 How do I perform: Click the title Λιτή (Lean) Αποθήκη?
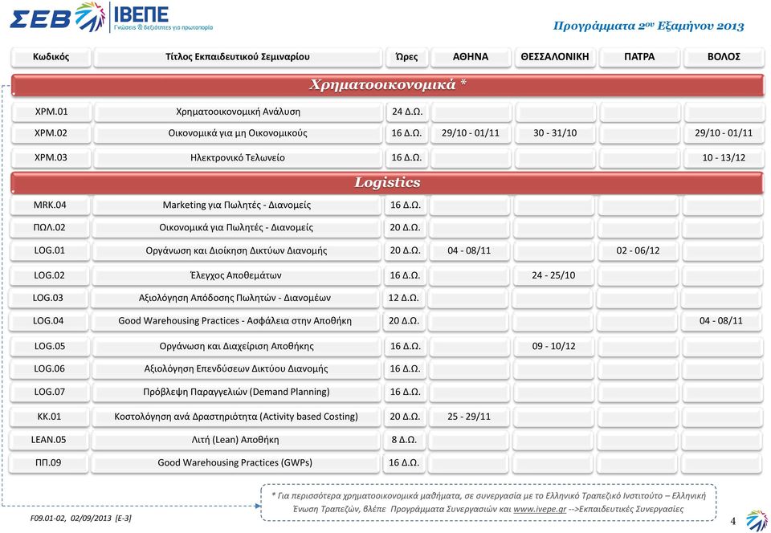pyautogui.click(x=235, y=440)
